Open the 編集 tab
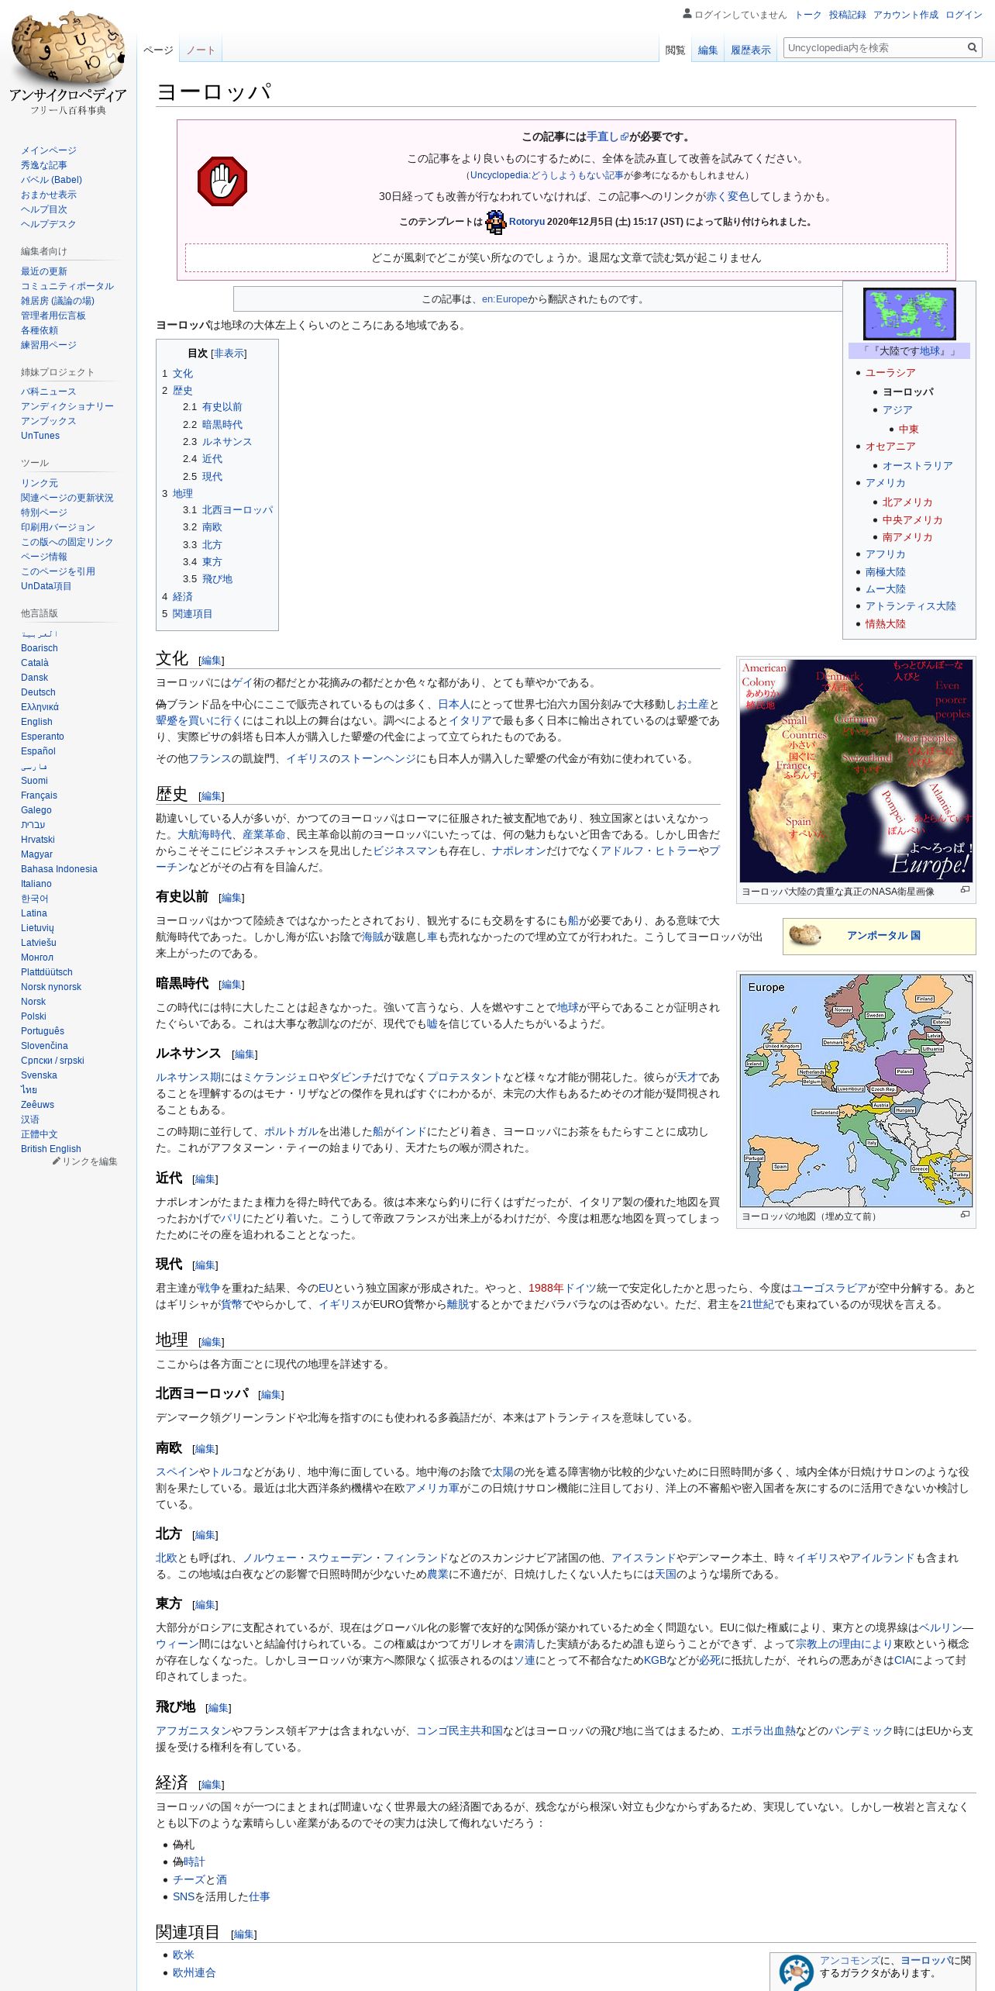This screenshot has width=995, height=1991. coord(708,50)
